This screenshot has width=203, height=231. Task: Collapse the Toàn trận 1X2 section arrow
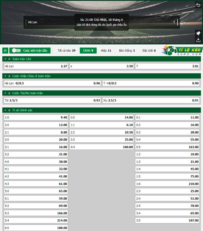tap(5, 59)
